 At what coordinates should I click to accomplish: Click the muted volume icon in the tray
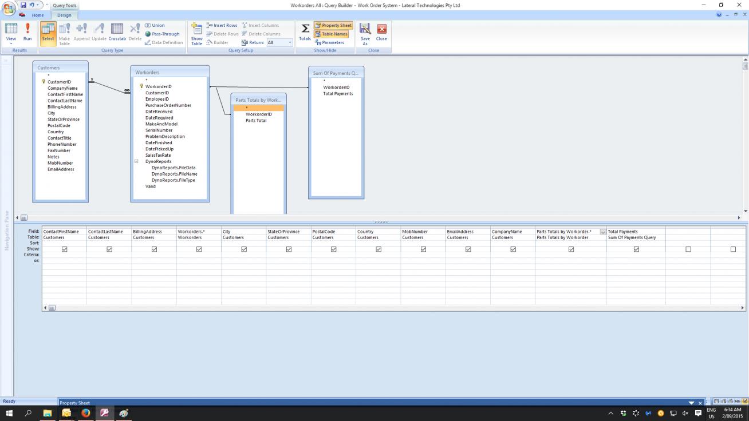coord(685,413)
